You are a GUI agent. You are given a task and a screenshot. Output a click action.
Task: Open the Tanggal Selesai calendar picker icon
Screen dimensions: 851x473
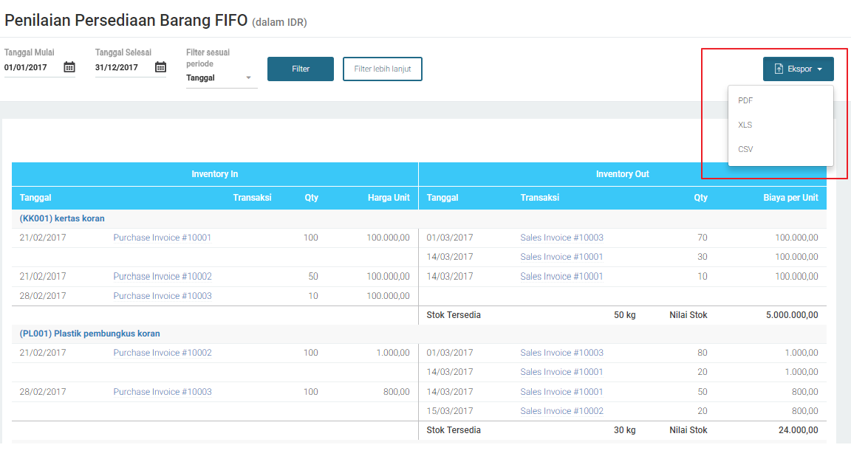(160, 67)
